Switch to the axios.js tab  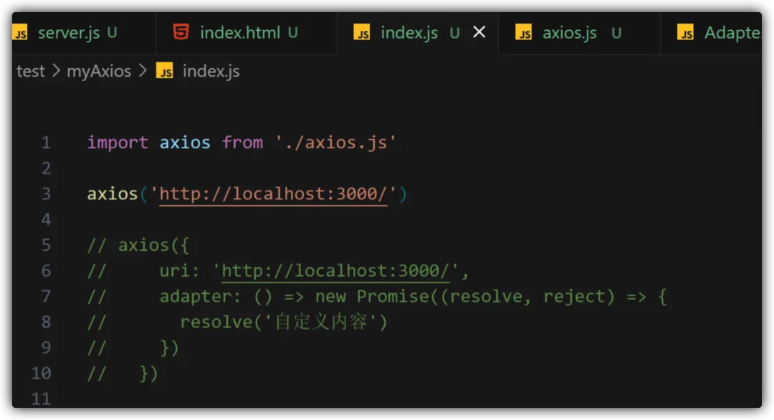coord(569,33)
